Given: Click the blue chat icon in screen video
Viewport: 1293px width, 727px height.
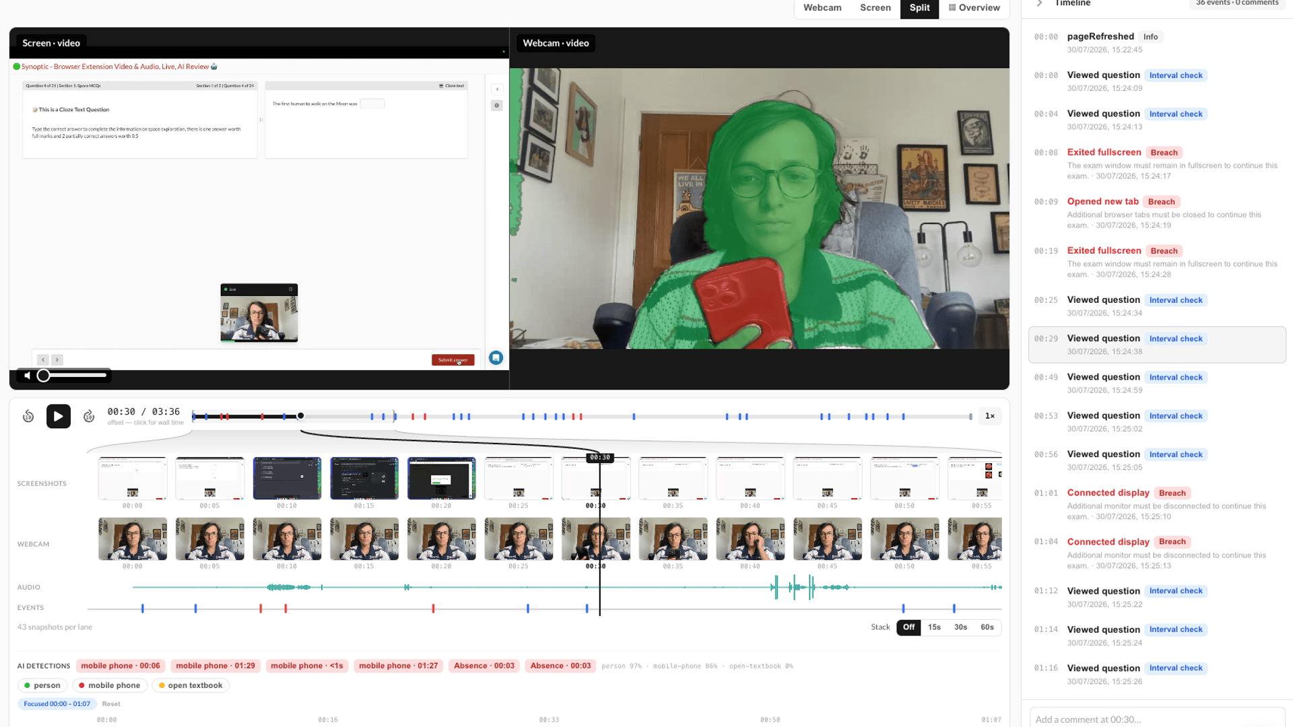Looking at the screenshot, I should (x=496, y=357).
